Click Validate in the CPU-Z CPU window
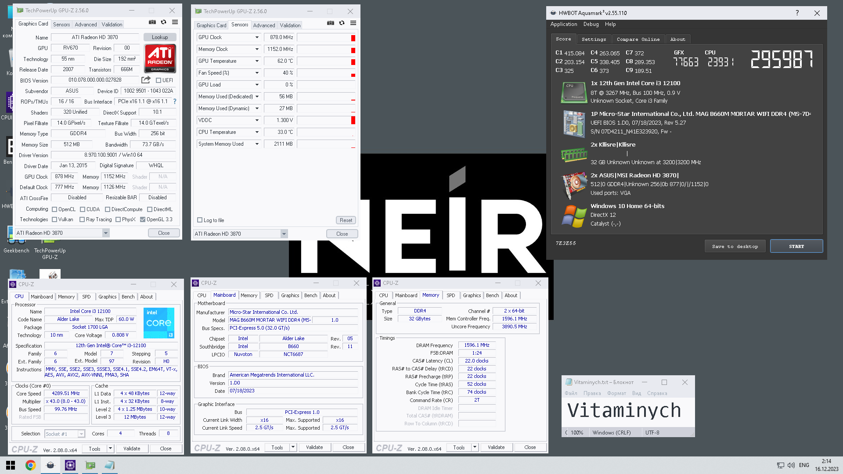 coord(132,449)
